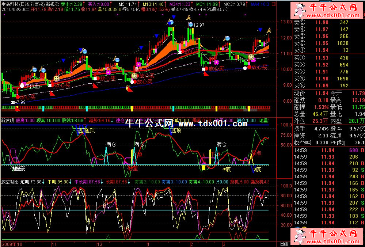This screenshot has height=247, width=365.
Task: Select the 卖⑤ order book row
Action: tap(328, 22)
